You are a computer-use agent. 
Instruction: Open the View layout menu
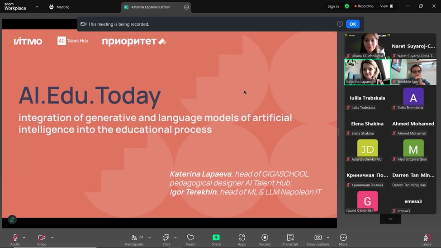[387, 6]
